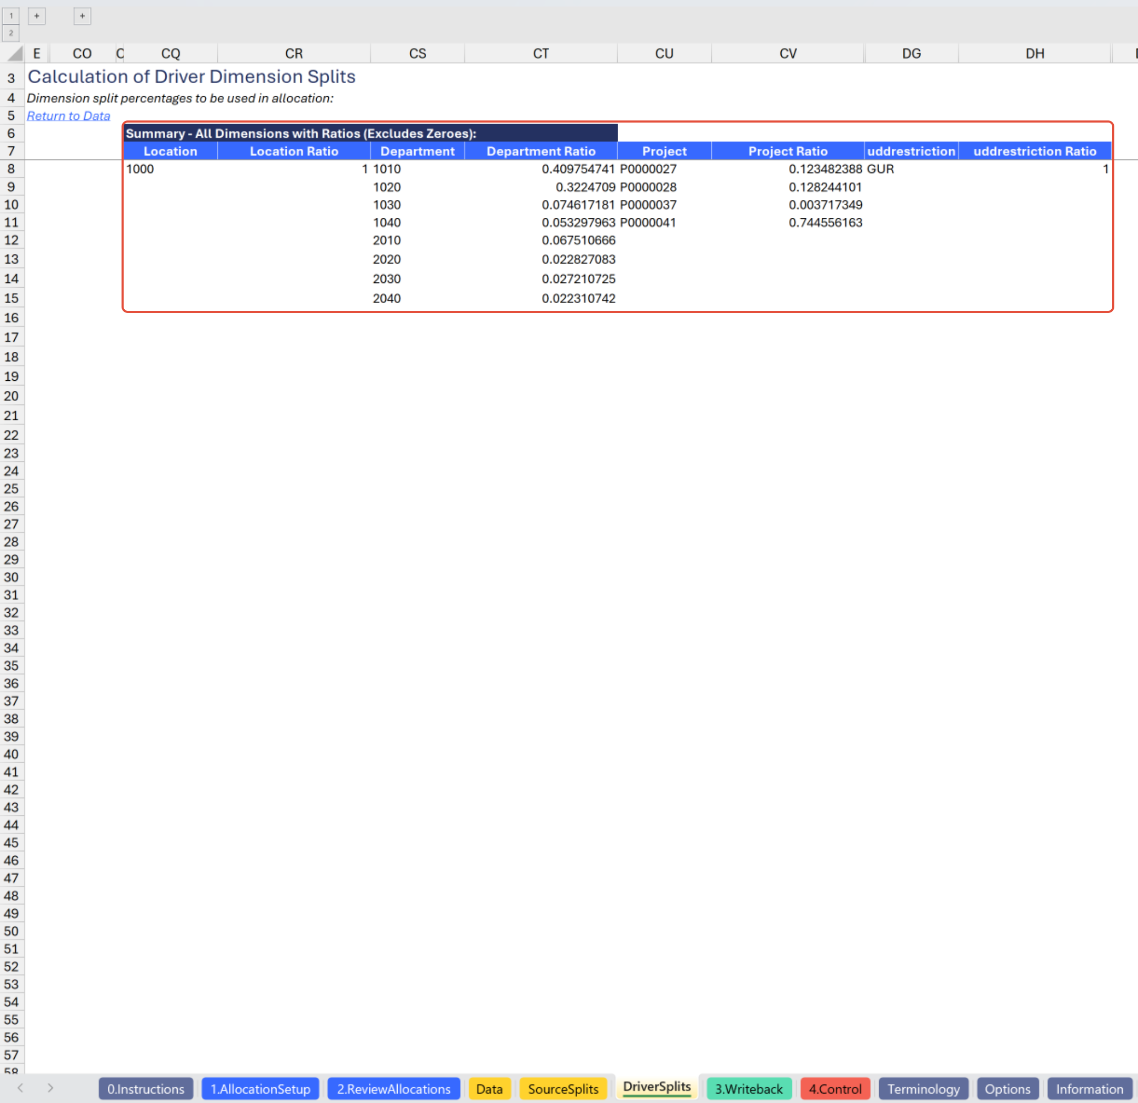This screenshot has height=1103, width=1138.
Task: Select row 8 header
Action: point(11,169)
